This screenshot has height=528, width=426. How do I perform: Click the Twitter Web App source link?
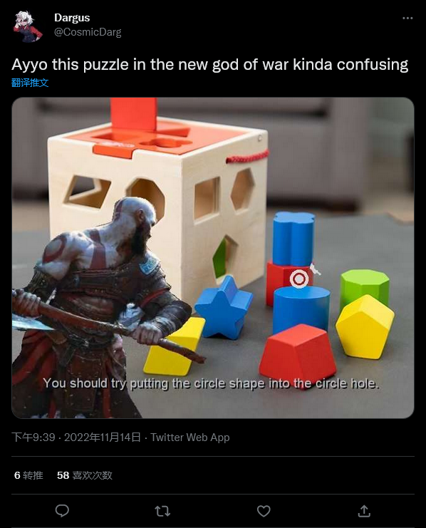tap(190, 438)
